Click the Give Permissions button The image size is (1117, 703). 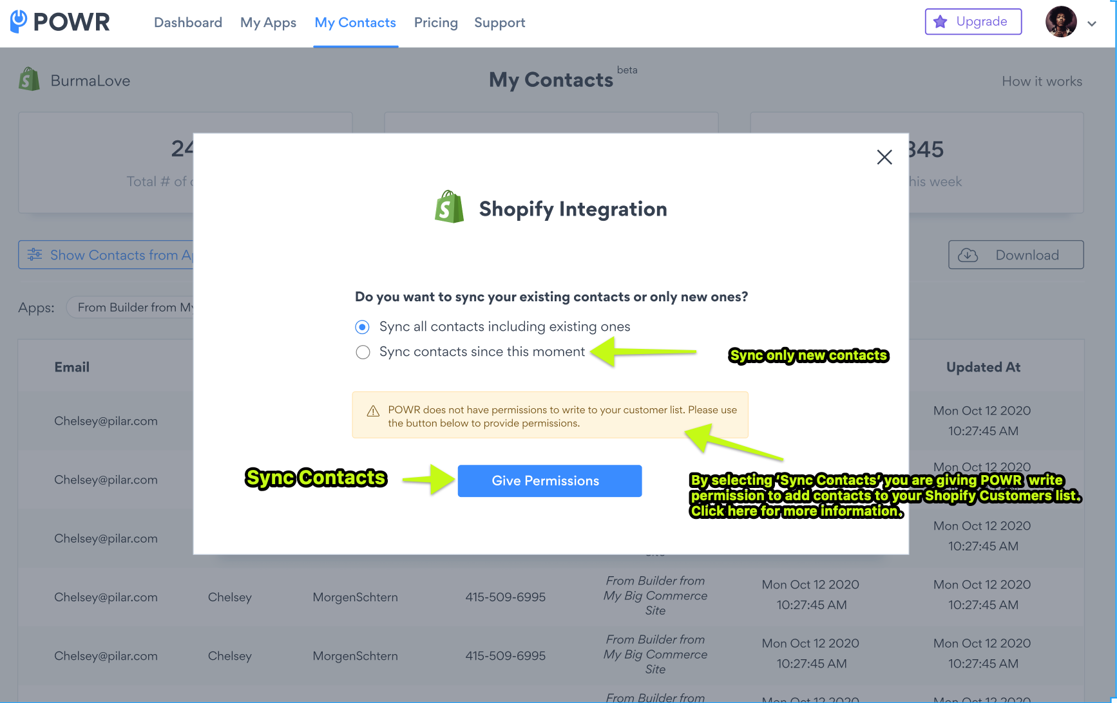[x=549, y=481]
